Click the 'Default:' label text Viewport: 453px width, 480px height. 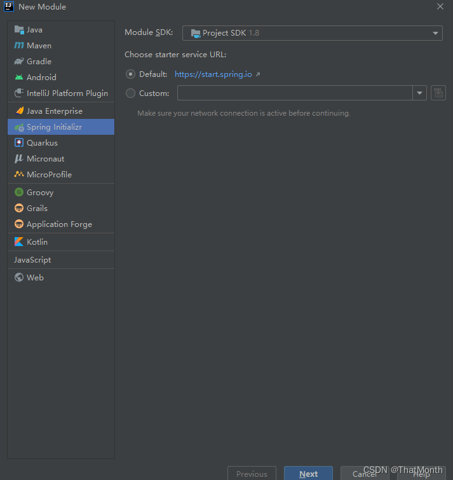point(153,74)
